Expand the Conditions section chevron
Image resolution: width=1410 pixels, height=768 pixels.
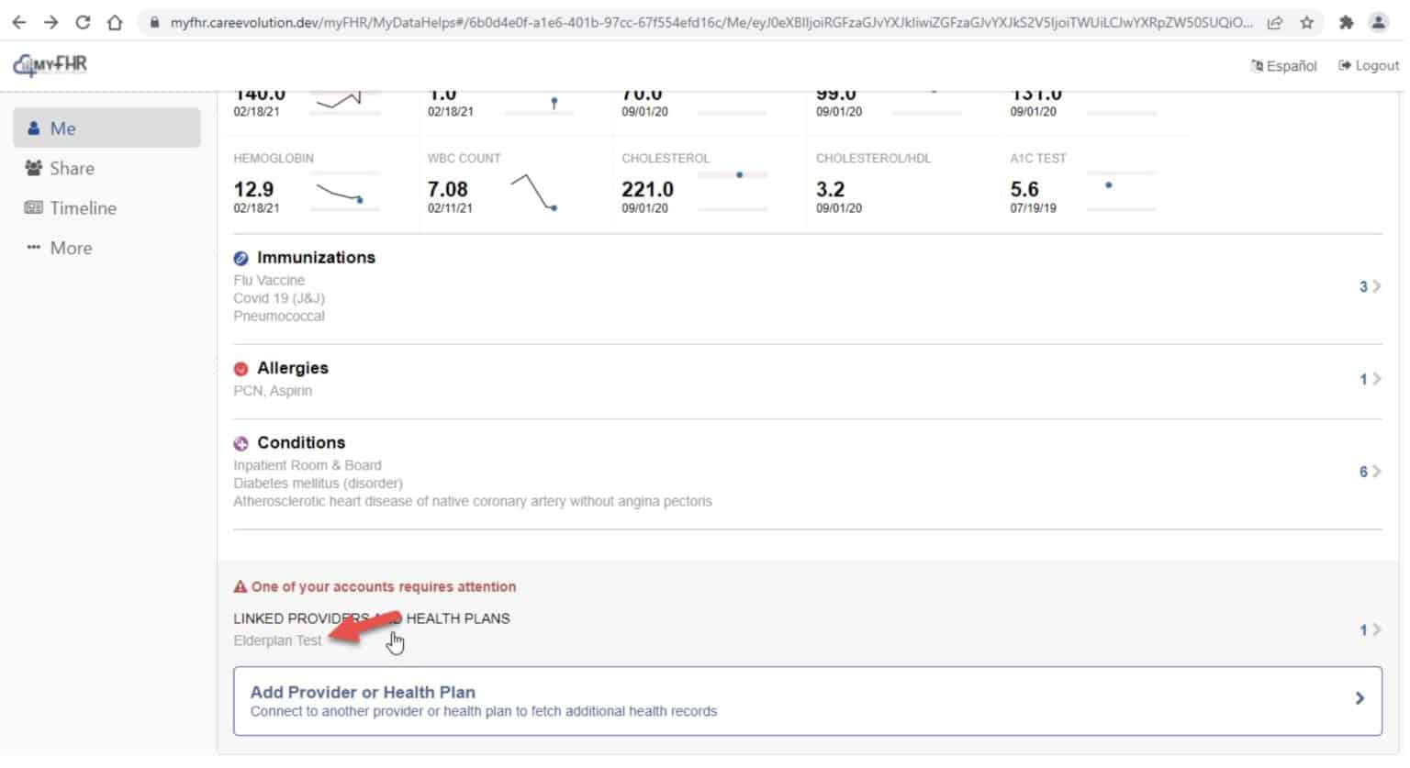pos(1375,473)
